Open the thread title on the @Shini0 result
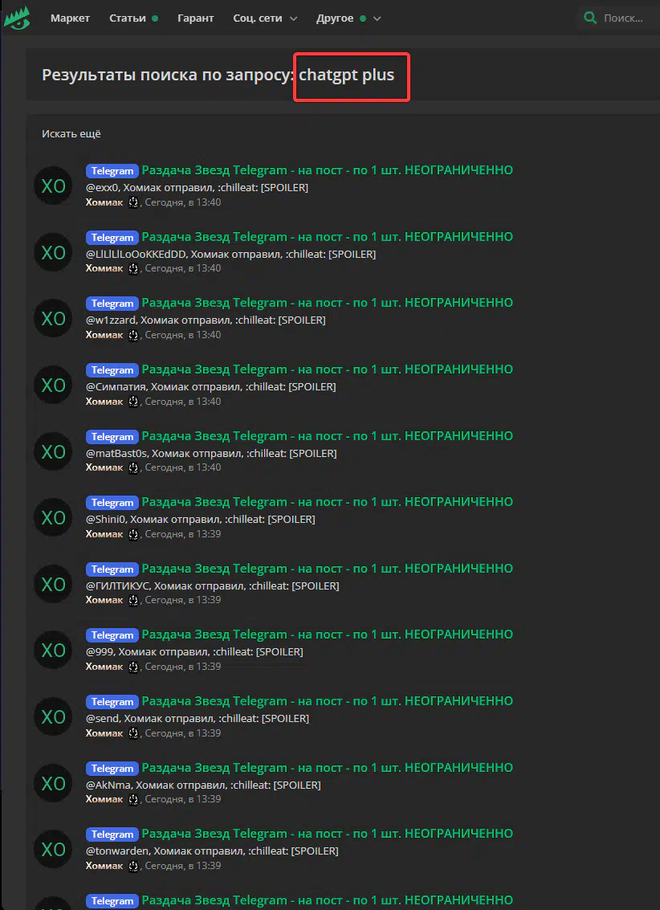Viewport: 660px width, 910px height. coord(327,502)
